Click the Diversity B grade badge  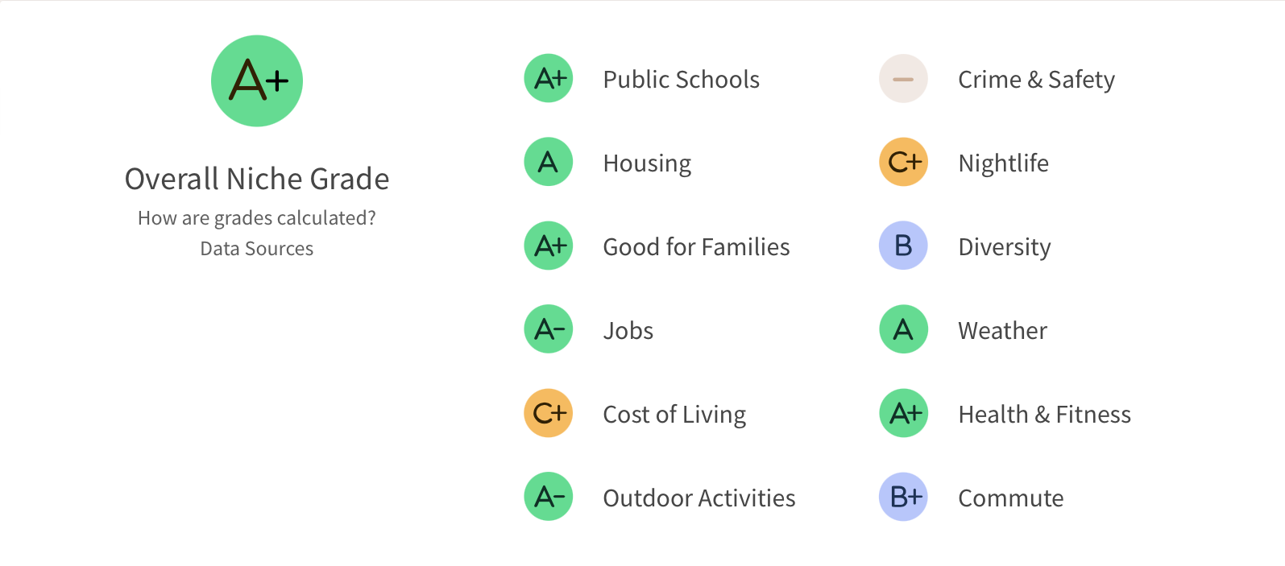[903, 246]
